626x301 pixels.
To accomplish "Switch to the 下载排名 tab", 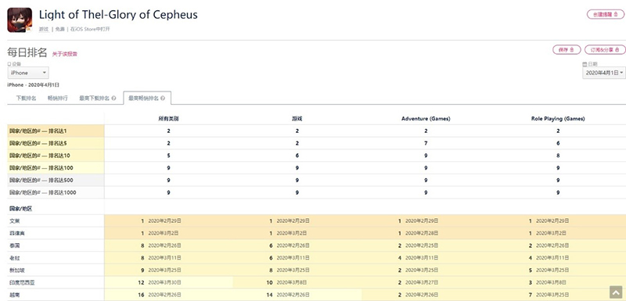I will point(26,98).
